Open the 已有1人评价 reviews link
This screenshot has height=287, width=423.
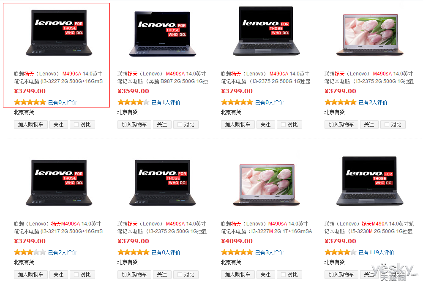coord(166,102)
